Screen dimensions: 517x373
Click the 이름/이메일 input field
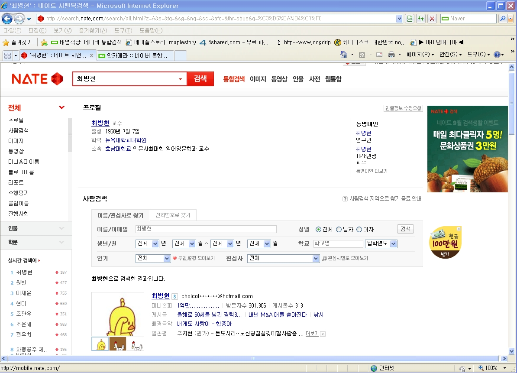coord(206,229)
